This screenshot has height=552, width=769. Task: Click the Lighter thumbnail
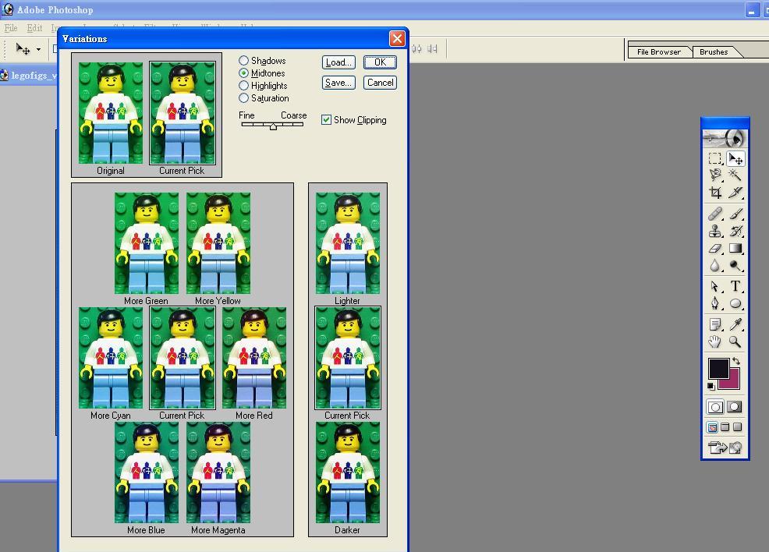348,243
